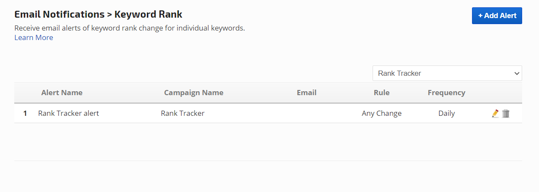Click 'Keyword Rank' in the page heading
The image size is (539, 192).
[x=148, y=14]
